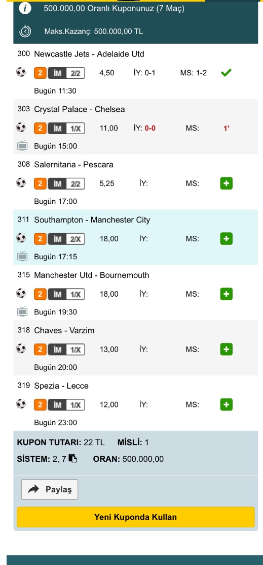Select the Crystal Palace - Chelsea match title
263x565 pixels.
(80, 109)
